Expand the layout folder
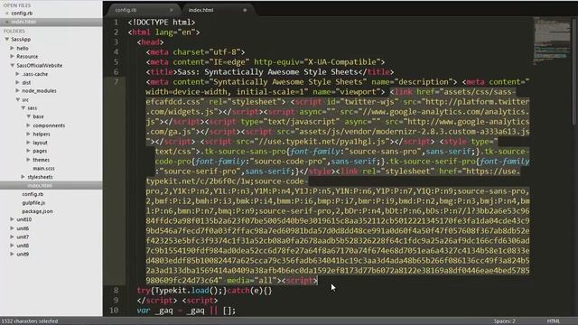The image size is (578, 325). point(28,143)
